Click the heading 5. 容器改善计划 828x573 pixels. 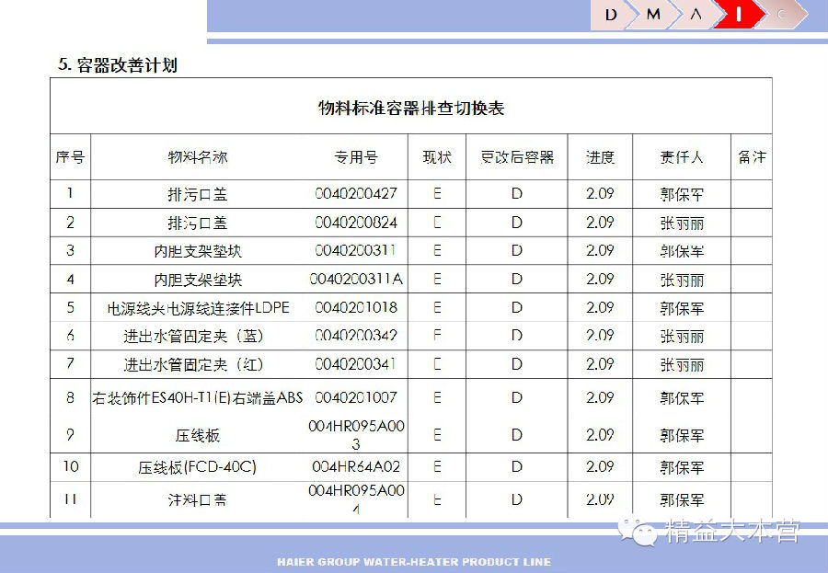(x=118, y=65)
